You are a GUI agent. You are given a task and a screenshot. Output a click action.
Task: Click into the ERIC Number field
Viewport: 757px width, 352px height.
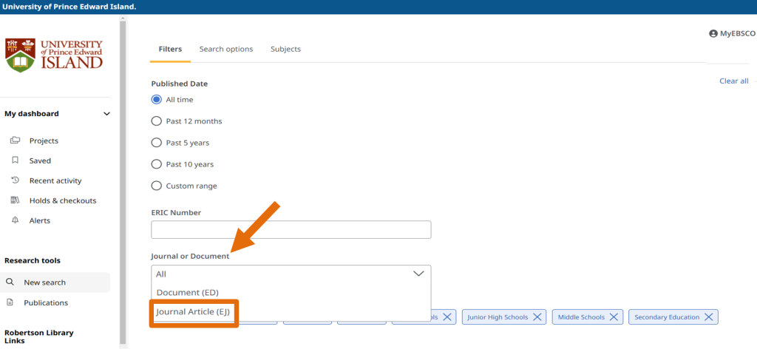291,230
